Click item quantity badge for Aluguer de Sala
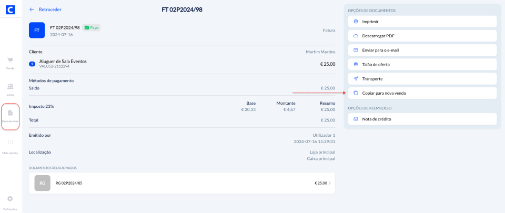 coord(32,64)
